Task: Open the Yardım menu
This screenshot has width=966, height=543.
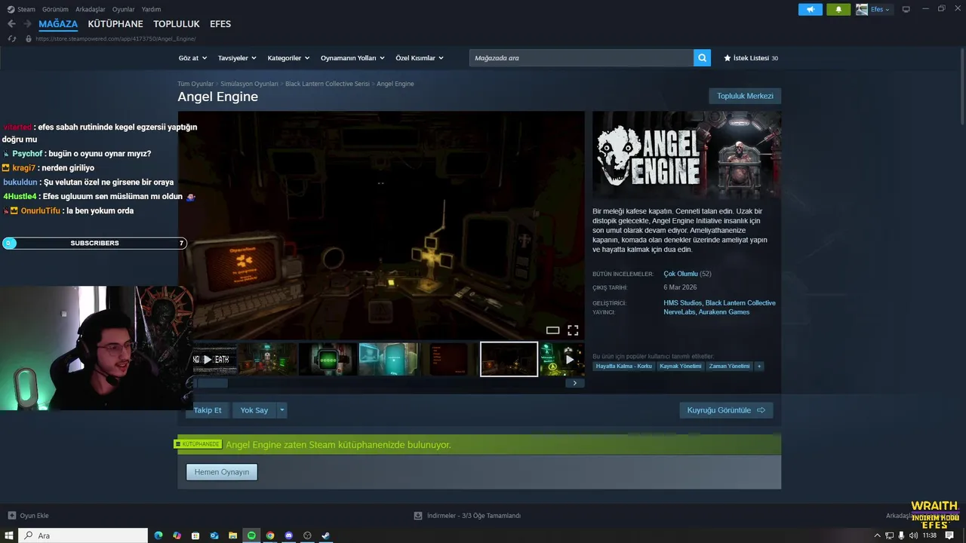Action: 151,9
